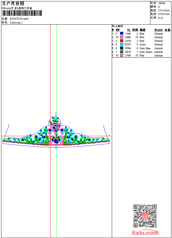
Task: Select the Red color swatch in row 3
Action: click(x=122, y=41)
